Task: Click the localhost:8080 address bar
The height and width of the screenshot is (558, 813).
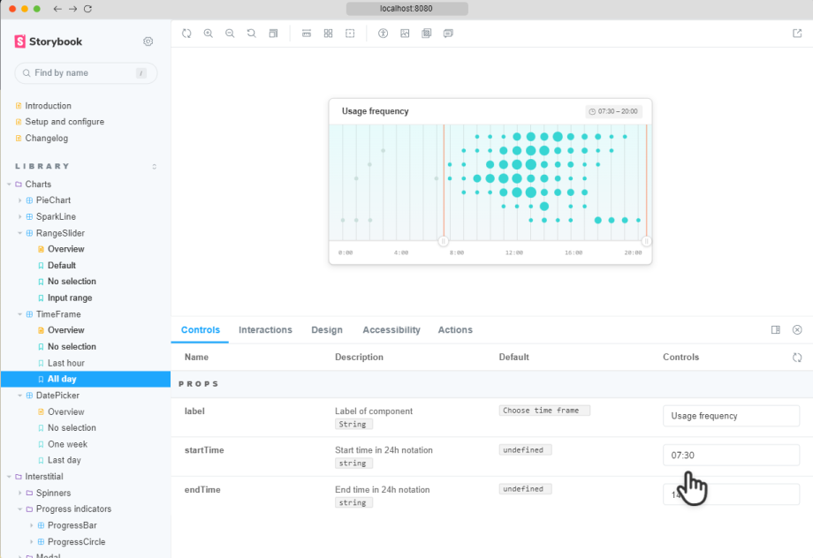Action: pos(407,8)
